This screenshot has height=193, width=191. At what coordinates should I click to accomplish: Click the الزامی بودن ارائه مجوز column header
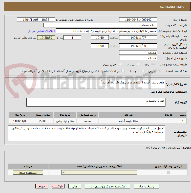pos(168,166)
